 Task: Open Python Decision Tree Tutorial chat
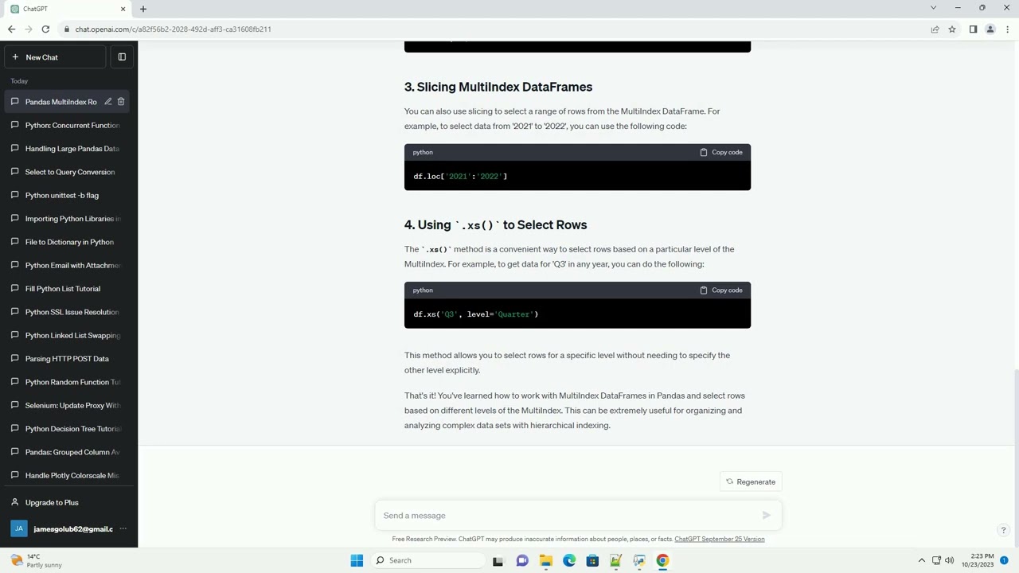(68, 429)
